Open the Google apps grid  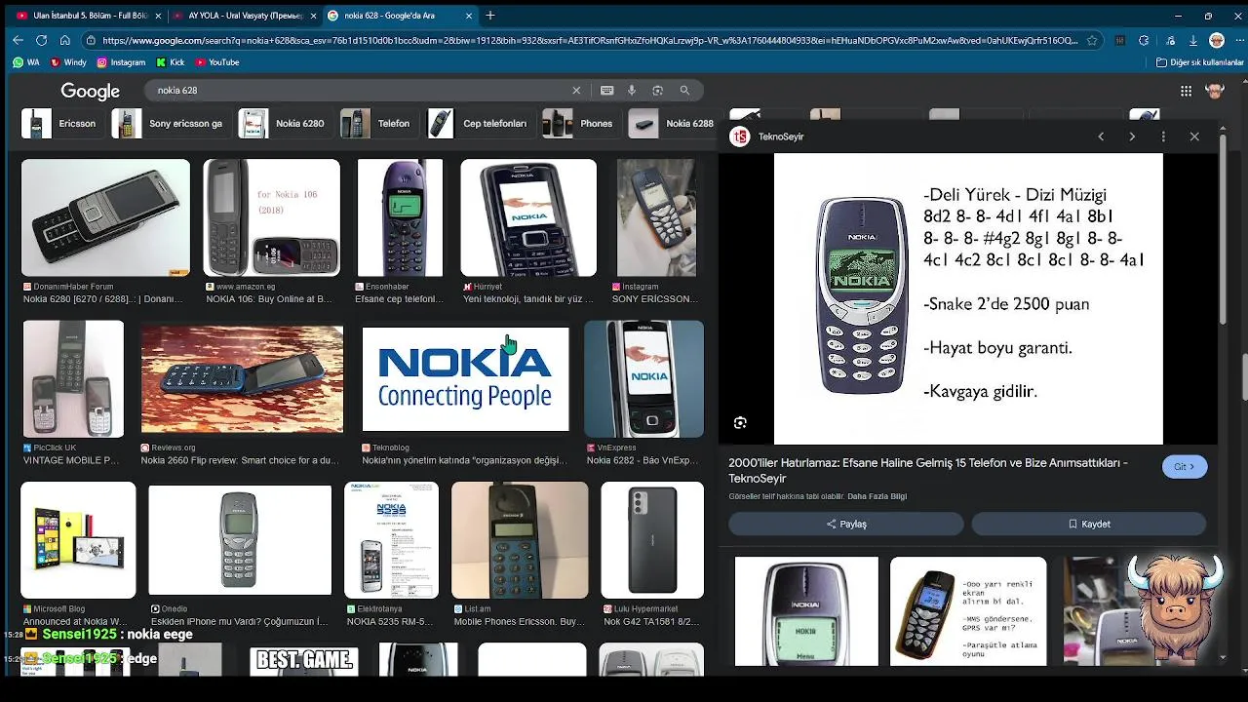[x=1186, y=91]
